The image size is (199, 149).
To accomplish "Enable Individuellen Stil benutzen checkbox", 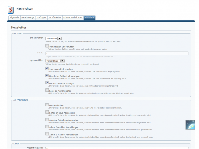I will tap(47, 46).
